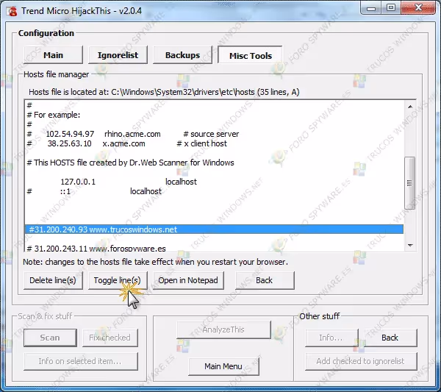Image resolution: width=441 pixels, height=392 pixels.
Task: Select the ::1 localhost line
Action: [214, 191]
